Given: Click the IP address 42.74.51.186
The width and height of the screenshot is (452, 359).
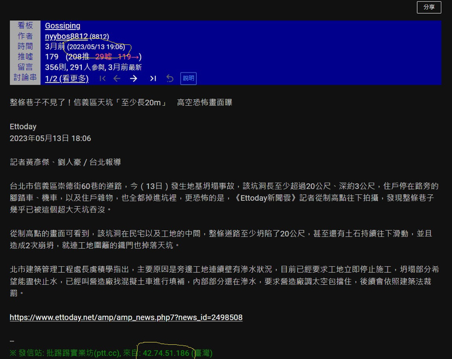Looking at the screenshot, I should (166, 353).
